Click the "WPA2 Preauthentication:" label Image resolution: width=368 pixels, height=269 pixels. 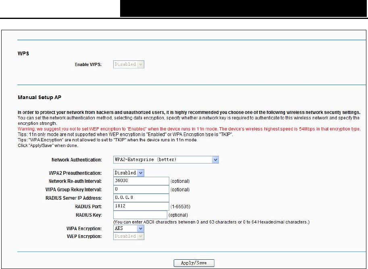coord(75,173)
